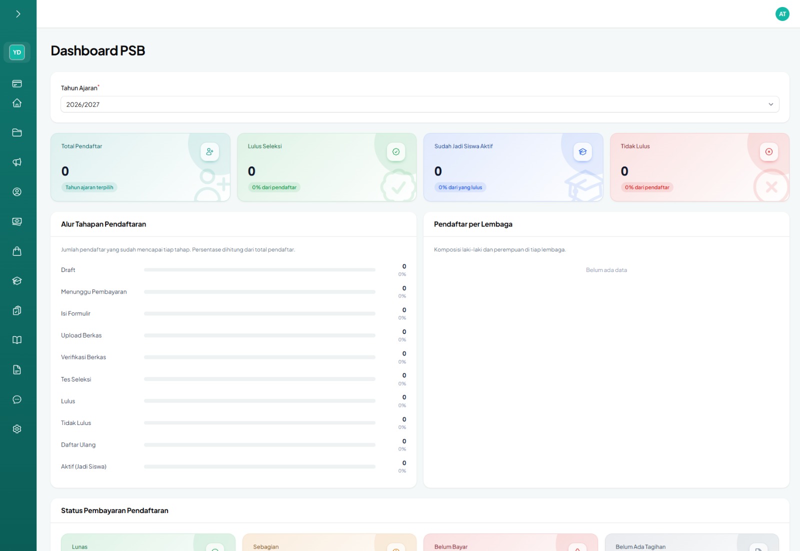Open the folder icon in sidebar
Screen dimensions: 800x551
[17, 132]
